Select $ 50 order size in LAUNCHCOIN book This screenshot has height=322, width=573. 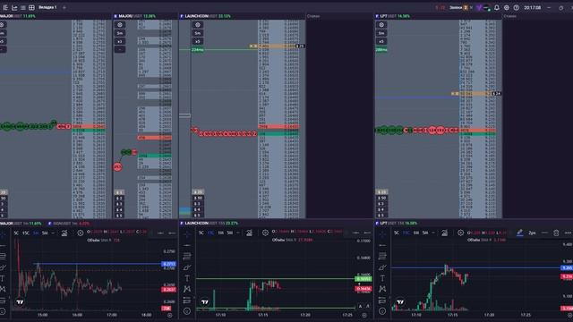point(198,198)
